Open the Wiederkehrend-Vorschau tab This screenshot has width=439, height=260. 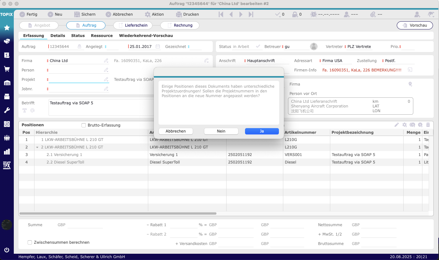coord(146,36)
